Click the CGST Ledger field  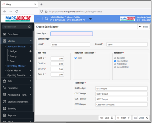click(121, 94)
